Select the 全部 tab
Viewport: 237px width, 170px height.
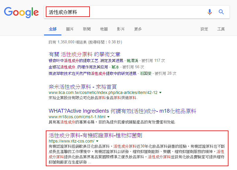(53, 29)
